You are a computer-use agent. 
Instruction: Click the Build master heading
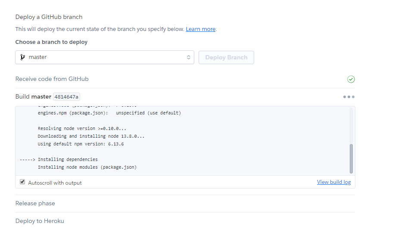pos(33,96)
